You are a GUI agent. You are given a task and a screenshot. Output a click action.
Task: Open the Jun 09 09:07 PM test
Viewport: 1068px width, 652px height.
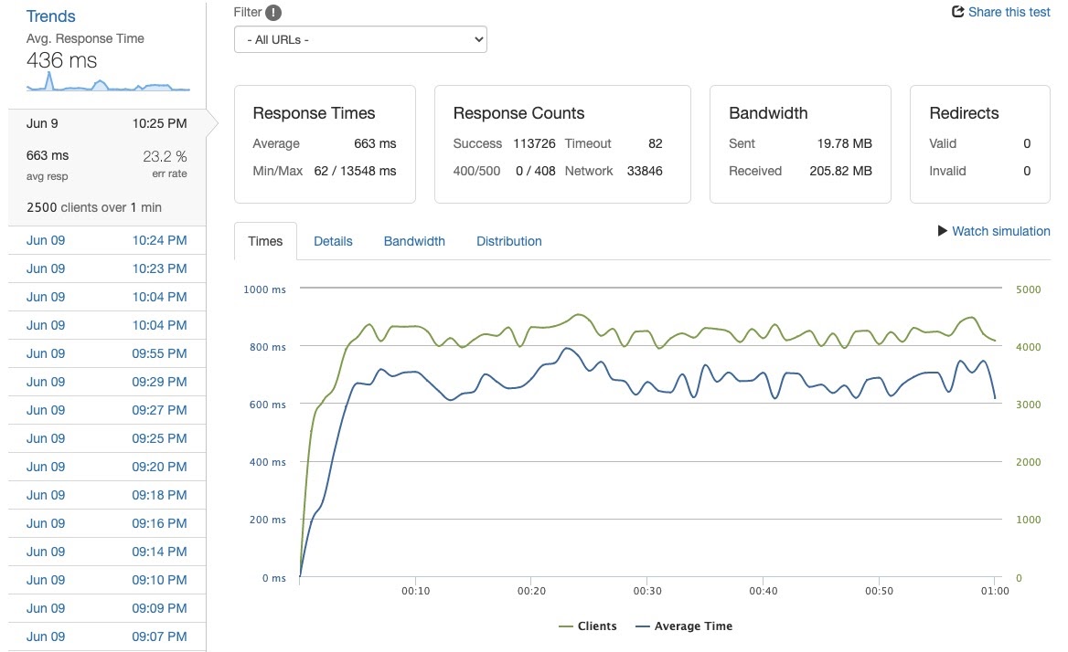[106, 637]
